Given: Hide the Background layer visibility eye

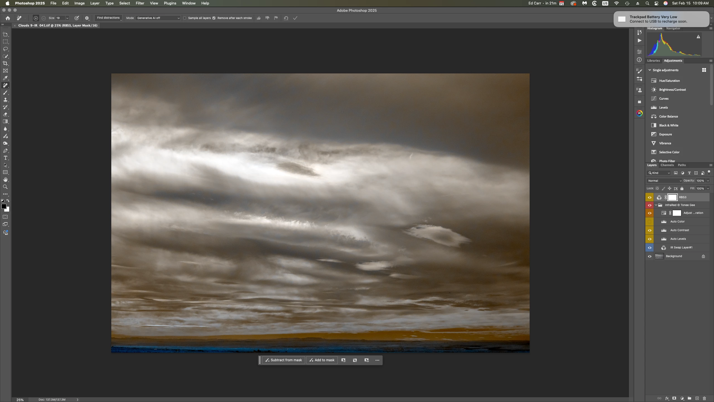Looking at the screenshot, I should [650, 256].
